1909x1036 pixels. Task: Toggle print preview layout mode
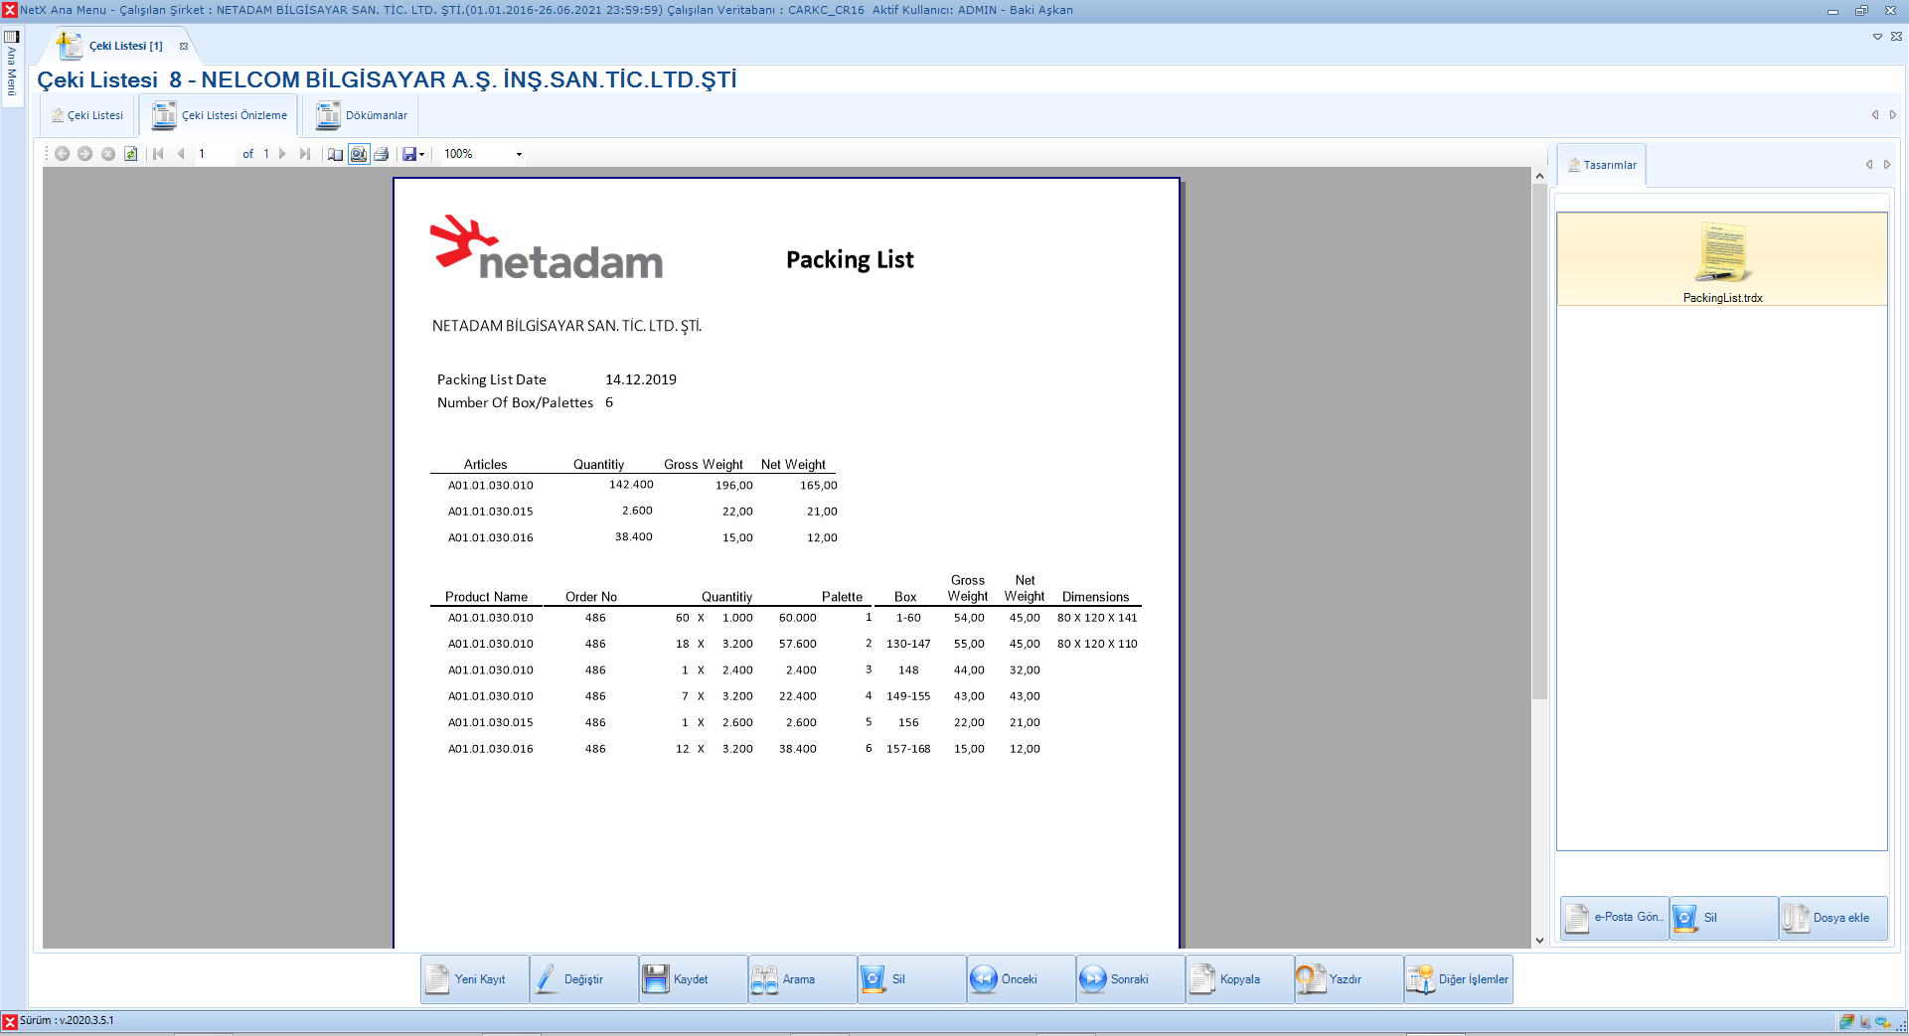(359, 154)
